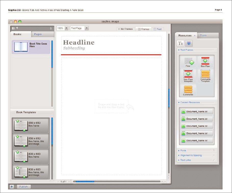The height and width of the screenshot is (193, 232).
Task: Select the monitor media resources icon
Action: 189,43
